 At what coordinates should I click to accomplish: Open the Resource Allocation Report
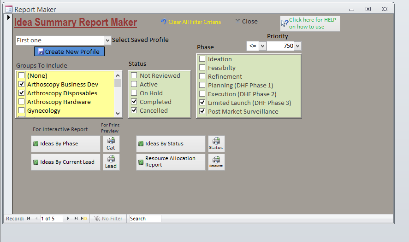point(171,162)
